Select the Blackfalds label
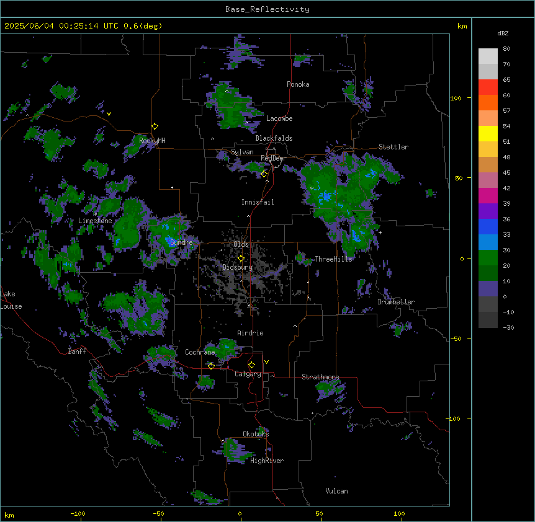535x522 pixels. [x=274, y=138]
